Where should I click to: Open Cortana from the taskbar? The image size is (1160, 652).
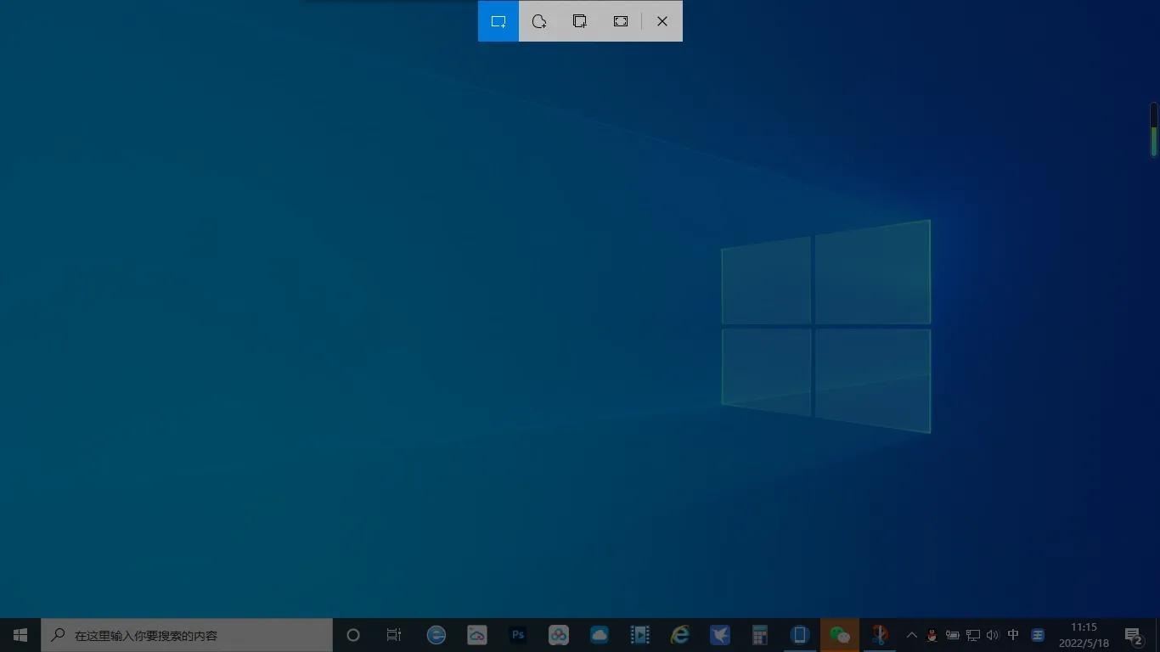pos(353,635)
